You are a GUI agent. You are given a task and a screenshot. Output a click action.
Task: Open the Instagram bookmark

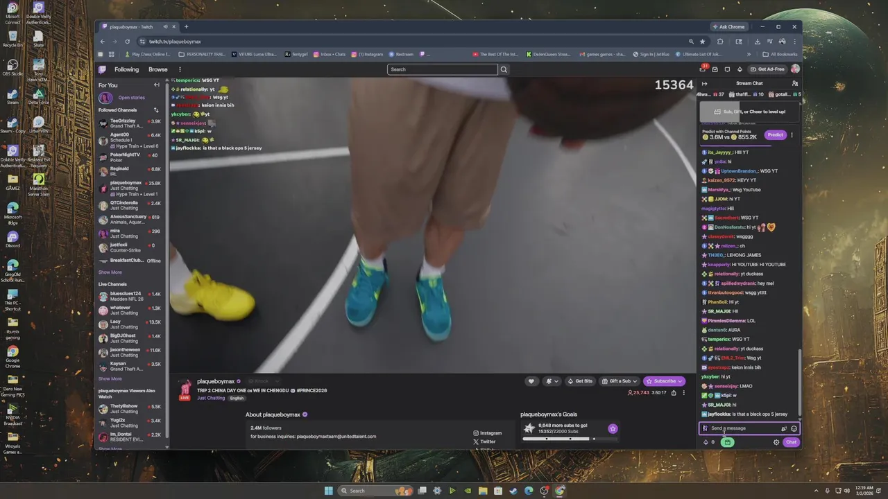pyautogui.click(x=367, y=54)
